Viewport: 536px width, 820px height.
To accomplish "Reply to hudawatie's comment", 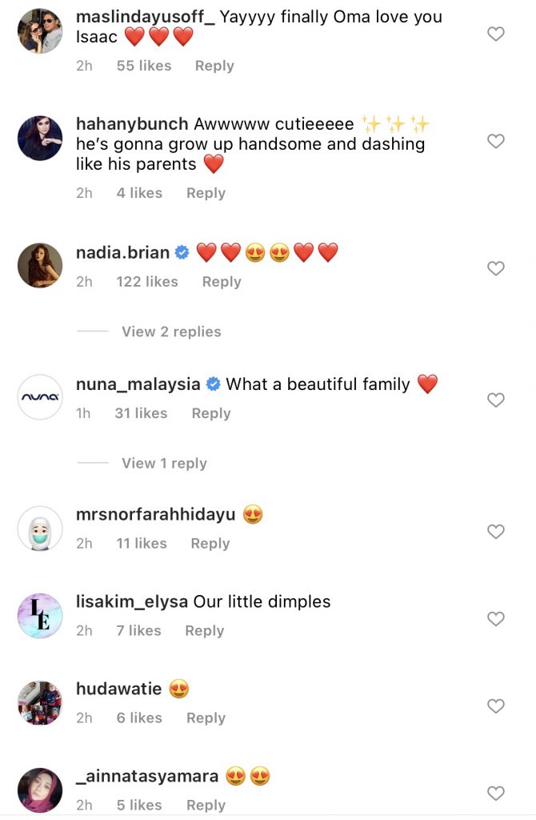I will tap(206, 717).
